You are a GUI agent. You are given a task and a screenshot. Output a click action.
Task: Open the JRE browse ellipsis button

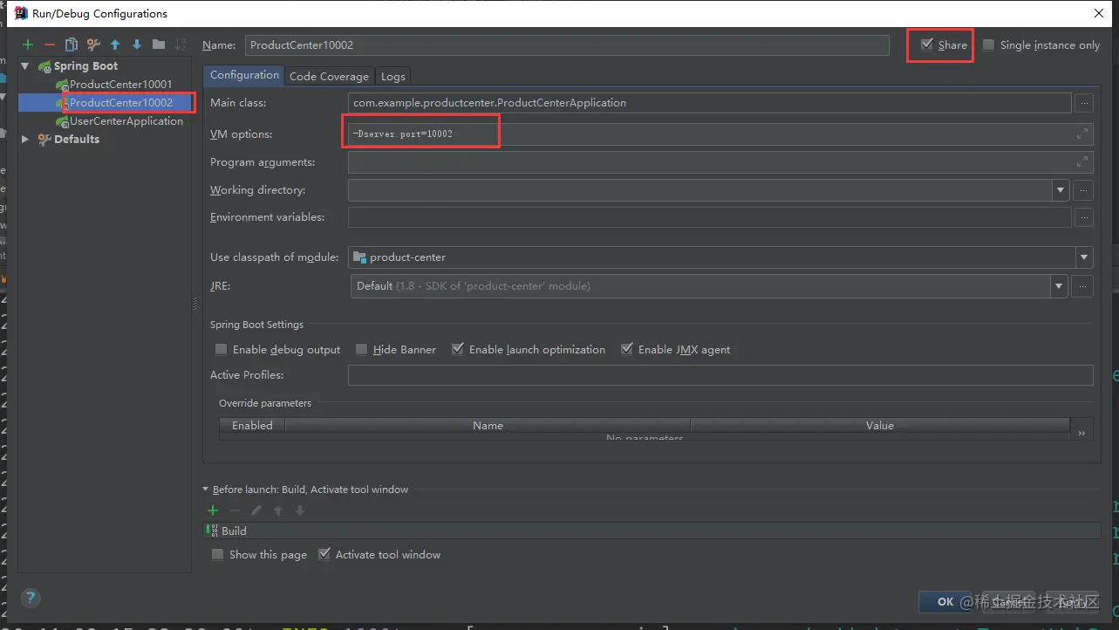(x=1084, y=285)
